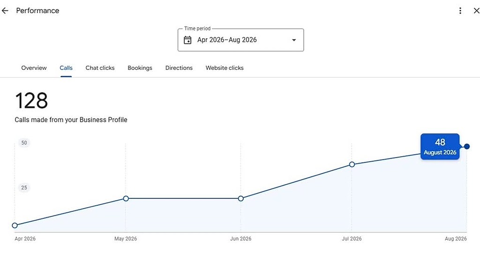Image resolution: width=480 pixels, height=260 pixels.
Task: Open the Directions tab
Action: coord(179,68)
